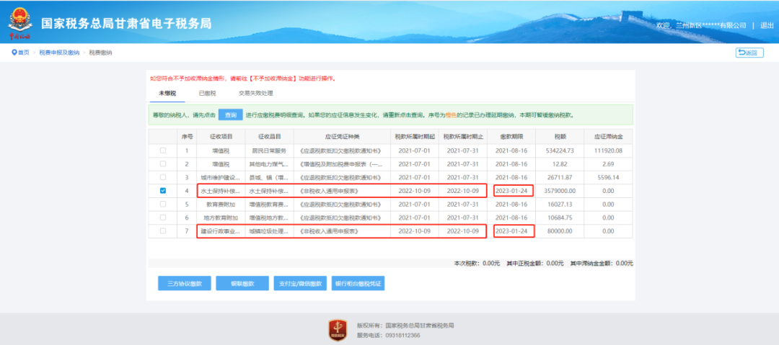Click 退出 to log out
Image resolution: width=779 pixels, height=345 pixels.
pos(766,25)
